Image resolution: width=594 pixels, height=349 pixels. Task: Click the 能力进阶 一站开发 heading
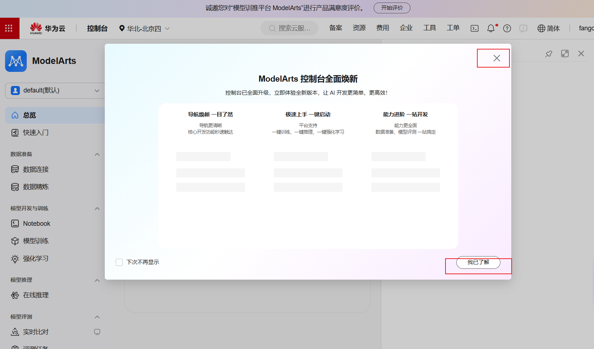(x=406, y=115)
